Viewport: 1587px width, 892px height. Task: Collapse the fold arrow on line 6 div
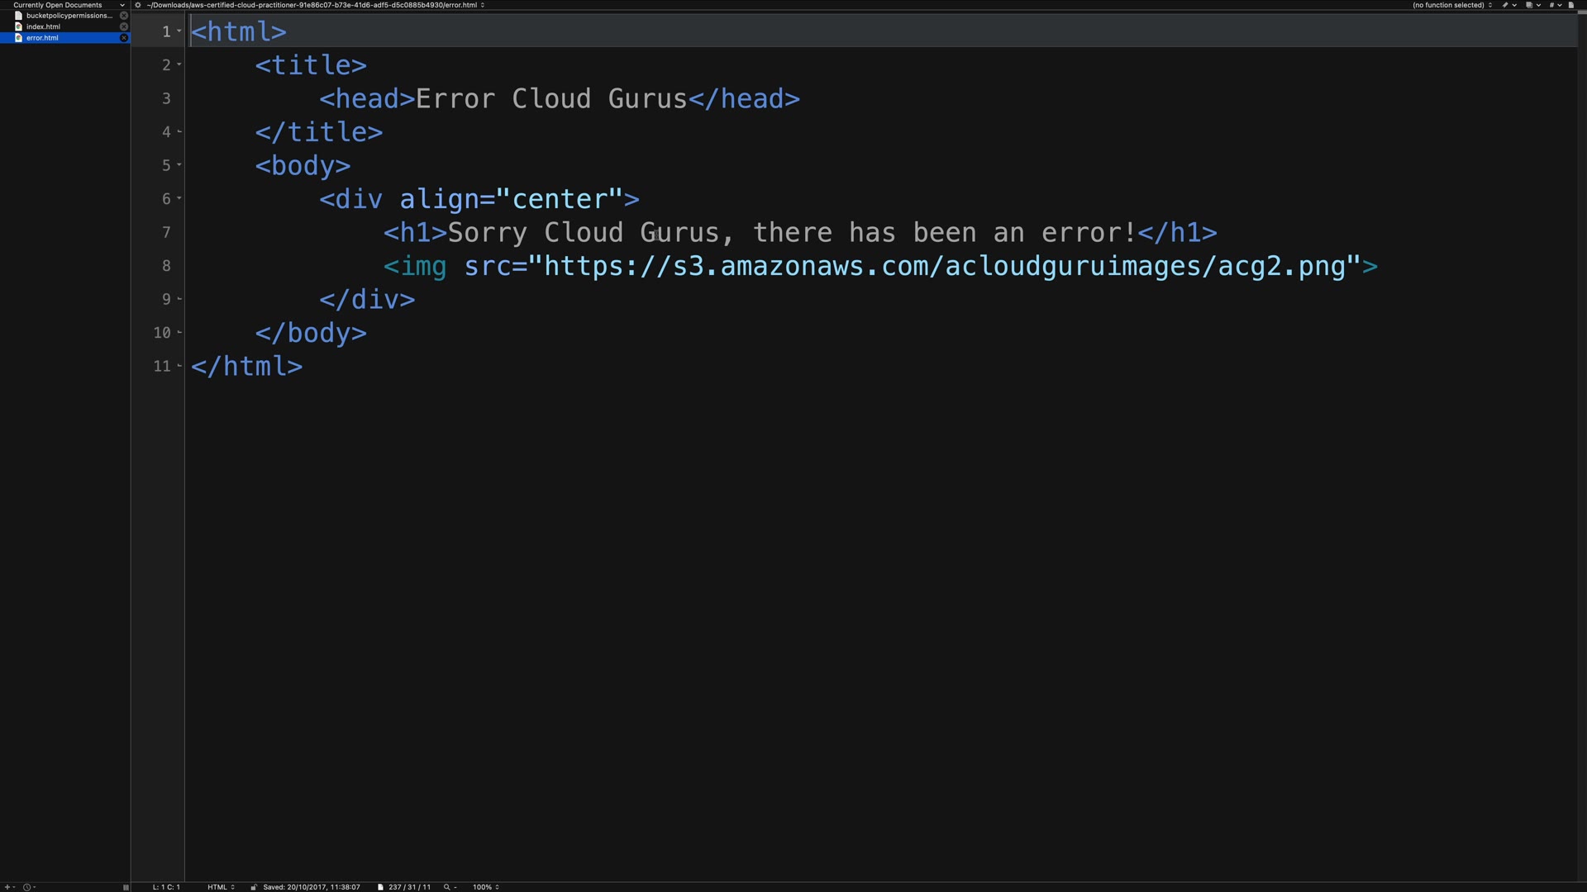179,198
